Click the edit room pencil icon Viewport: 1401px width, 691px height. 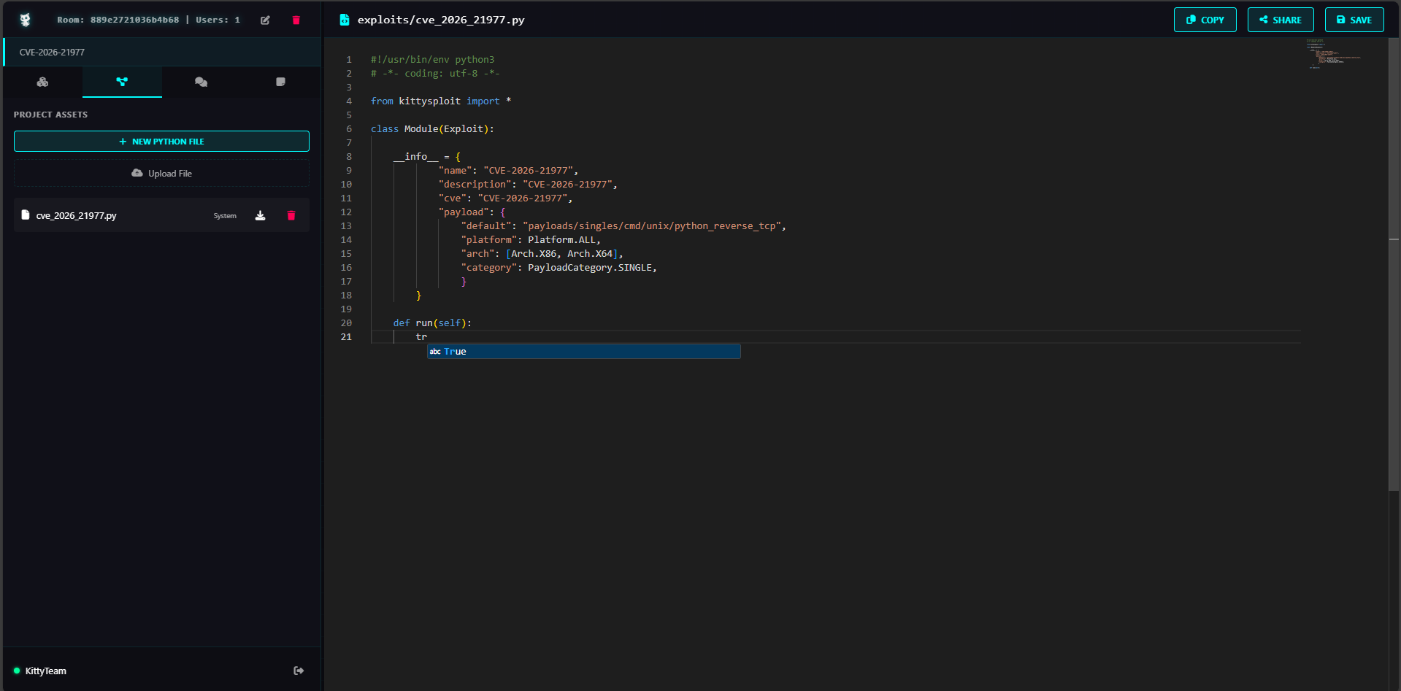click(265, 20)
